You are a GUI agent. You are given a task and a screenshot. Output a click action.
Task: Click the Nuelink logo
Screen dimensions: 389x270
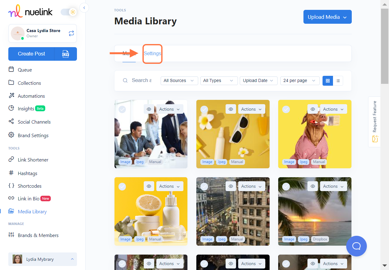30,11
